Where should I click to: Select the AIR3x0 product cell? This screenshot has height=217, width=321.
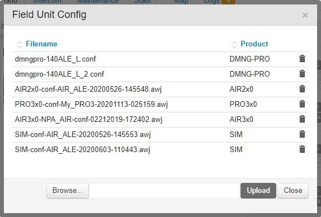pos(242,119)
